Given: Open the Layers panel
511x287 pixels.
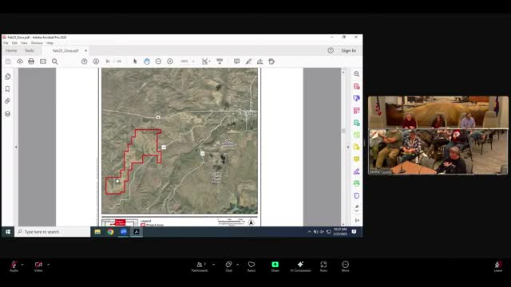Looking at the screenshot, I should [x=8, y=113].
